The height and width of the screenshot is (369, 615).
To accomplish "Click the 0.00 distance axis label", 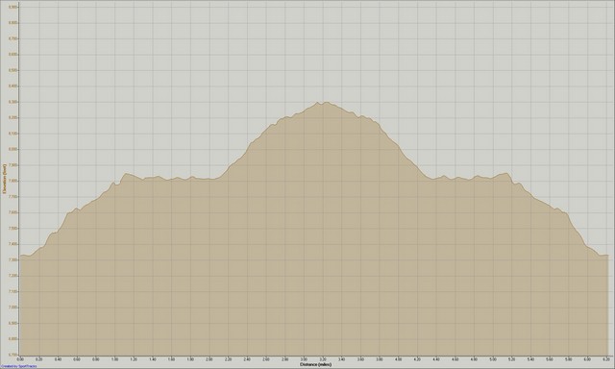I will pyautogui.click(x=20, y=359).
